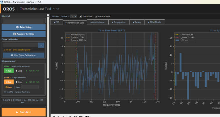
Task: Click 'No file — phase calibration ignored' warning
Action: click(x=17, y=50)
